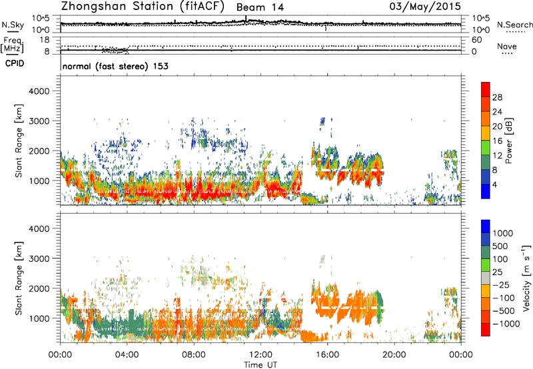Screen dimensions: 533x369
Task: Click the date '03/May/2015'
Action: (425, 6)
